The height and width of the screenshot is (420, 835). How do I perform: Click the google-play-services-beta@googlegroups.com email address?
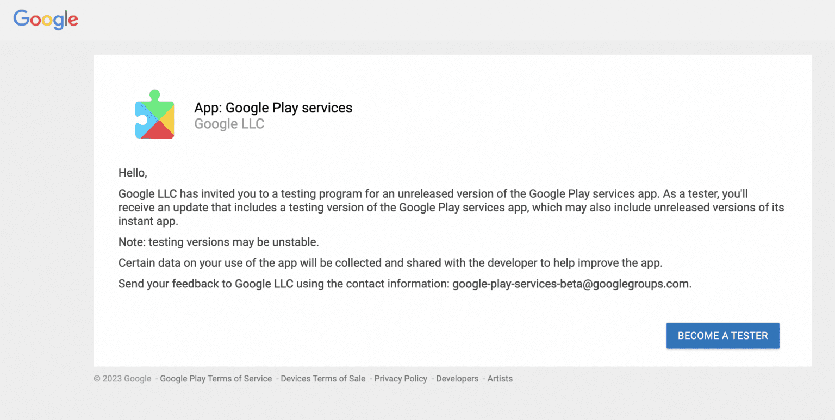(x=570, y=284)
